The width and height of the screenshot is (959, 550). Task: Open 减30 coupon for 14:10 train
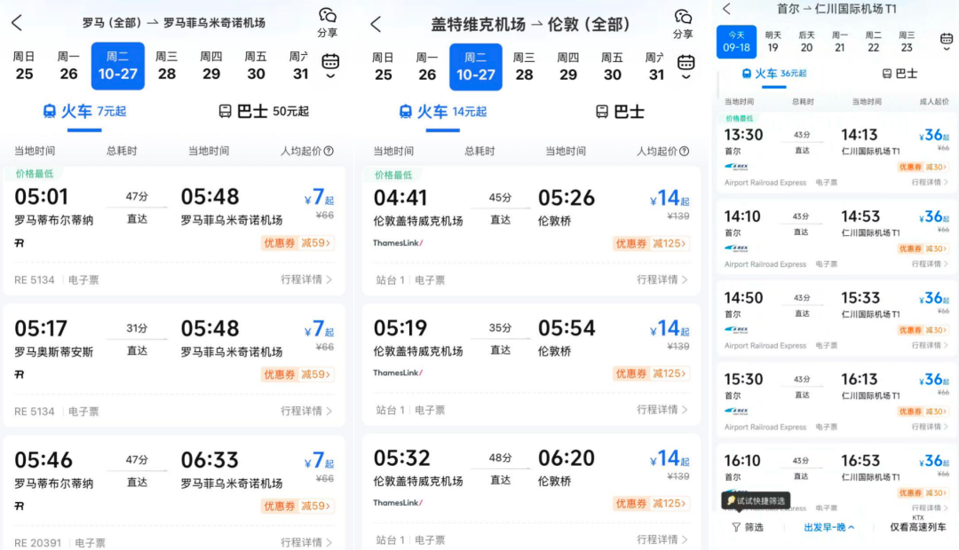point(923,248)
